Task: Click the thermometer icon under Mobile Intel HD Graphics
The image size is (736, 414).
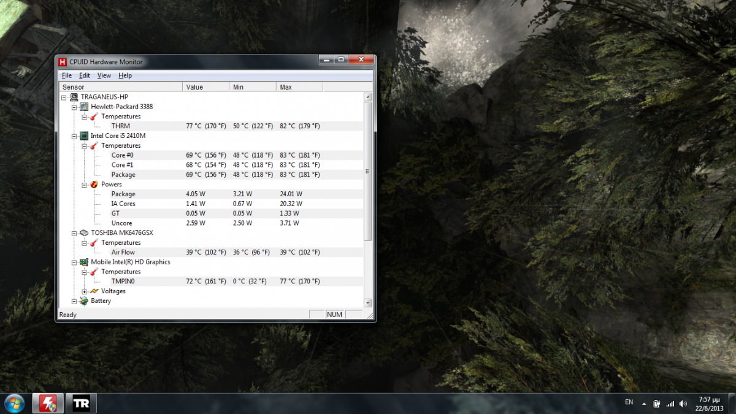Action: (x=94, y=272)
